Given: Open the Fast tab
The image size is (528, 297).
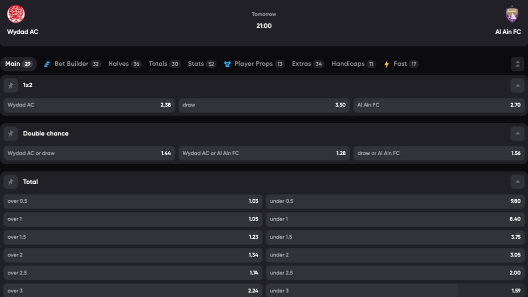Looking at the screenshot, I should click(401, 64).
